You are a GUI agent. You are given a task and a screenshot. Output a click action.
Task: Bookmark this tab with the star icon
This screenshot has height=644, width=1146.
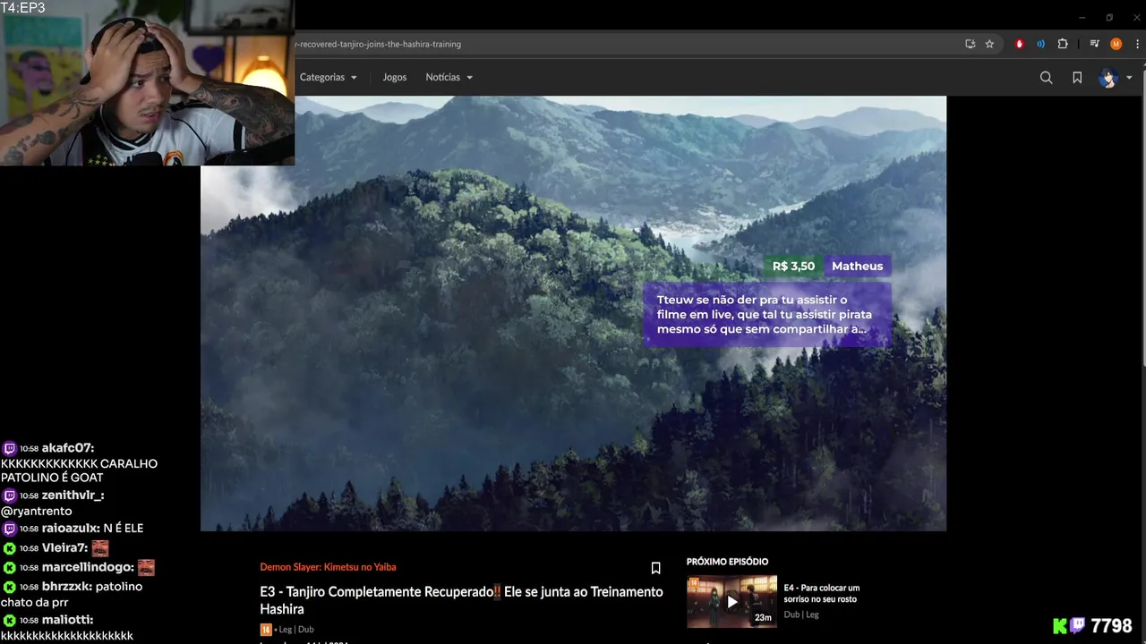(989, 44)
